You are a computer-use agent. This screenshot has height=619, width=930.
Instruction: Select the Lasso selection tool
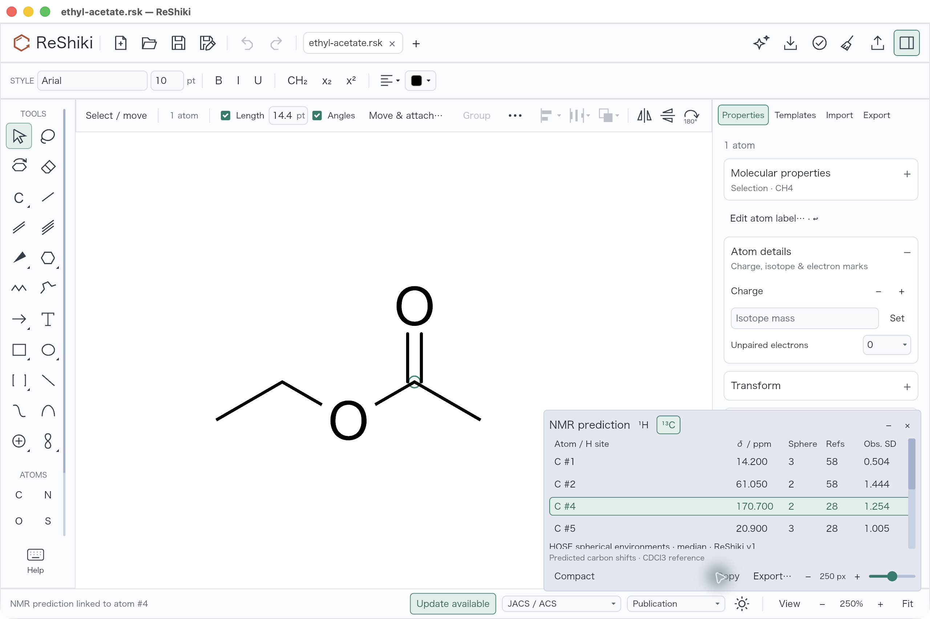(48, 136)
